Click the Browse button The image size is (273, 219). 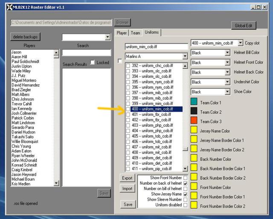click(122, 22)
